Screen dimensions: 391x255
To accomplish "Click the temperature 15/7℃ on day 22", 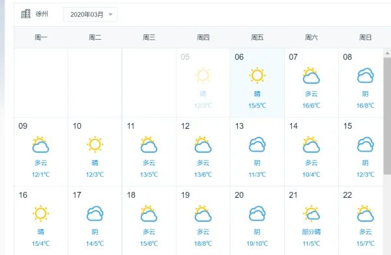I will [x=366, y=243].
